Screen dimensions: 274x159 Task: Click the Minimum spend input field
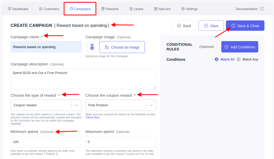tap(46, 142)
